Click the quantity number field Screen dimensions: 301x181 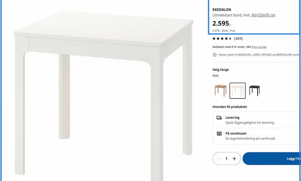pos(226,158)
